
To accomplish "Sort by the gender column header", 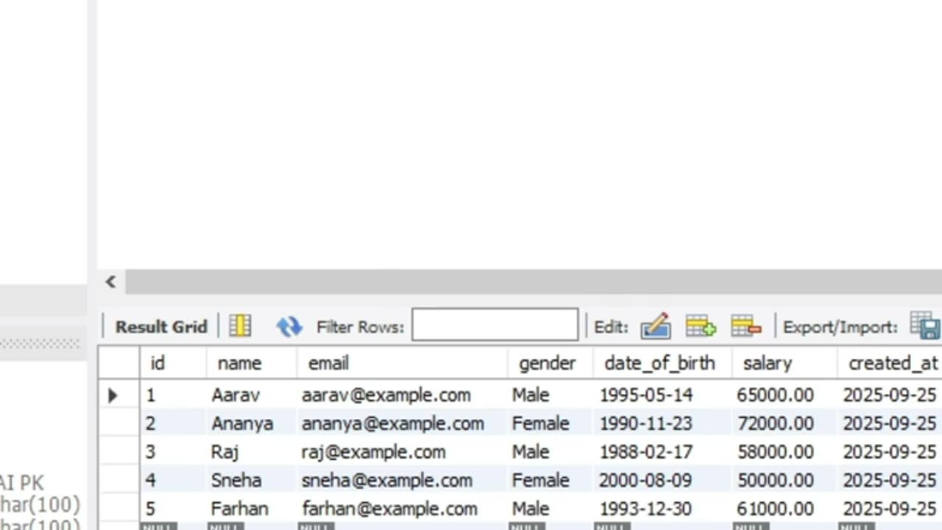I will click(550, 363).
